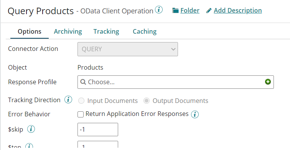The width and height of the screenshot is (290, 150).
Task: Click info icon next to Return Application Error Responses
Action: [x=195, y=114]
